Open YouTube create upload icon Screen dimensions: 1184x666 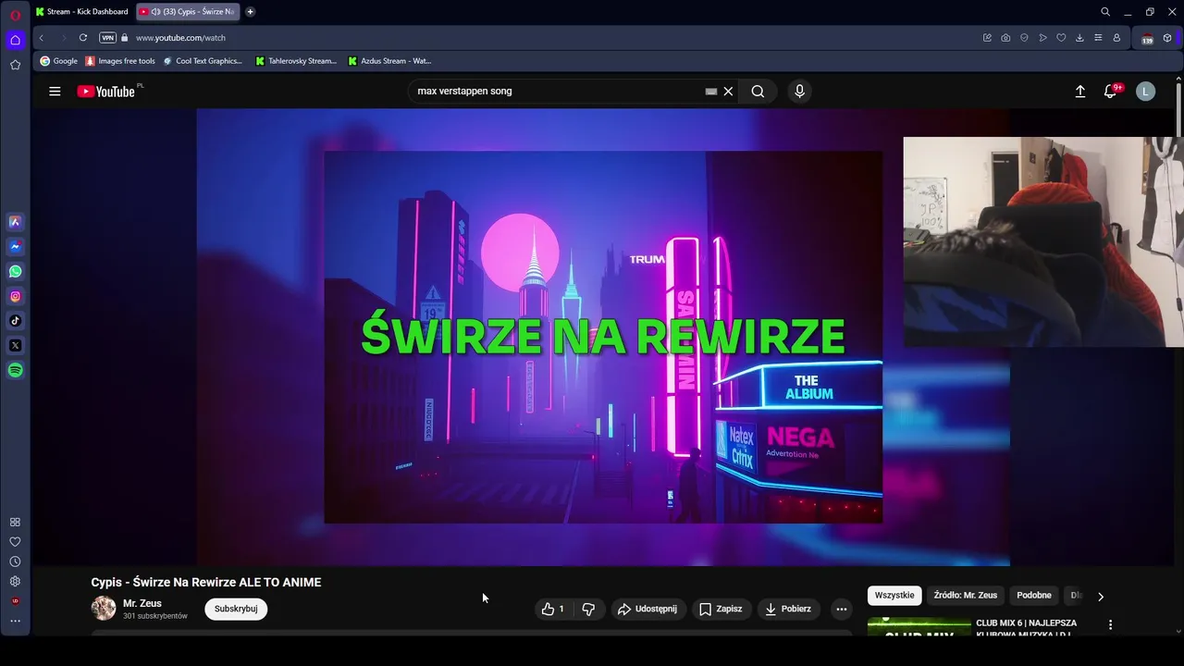tap(1079, 92)
